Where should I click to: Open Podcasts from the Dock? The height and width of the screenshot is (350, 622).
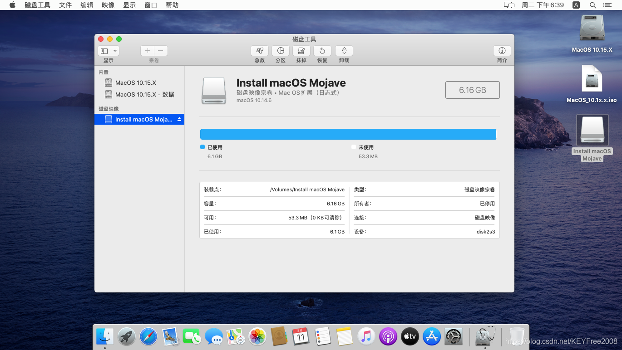point(388,336)
